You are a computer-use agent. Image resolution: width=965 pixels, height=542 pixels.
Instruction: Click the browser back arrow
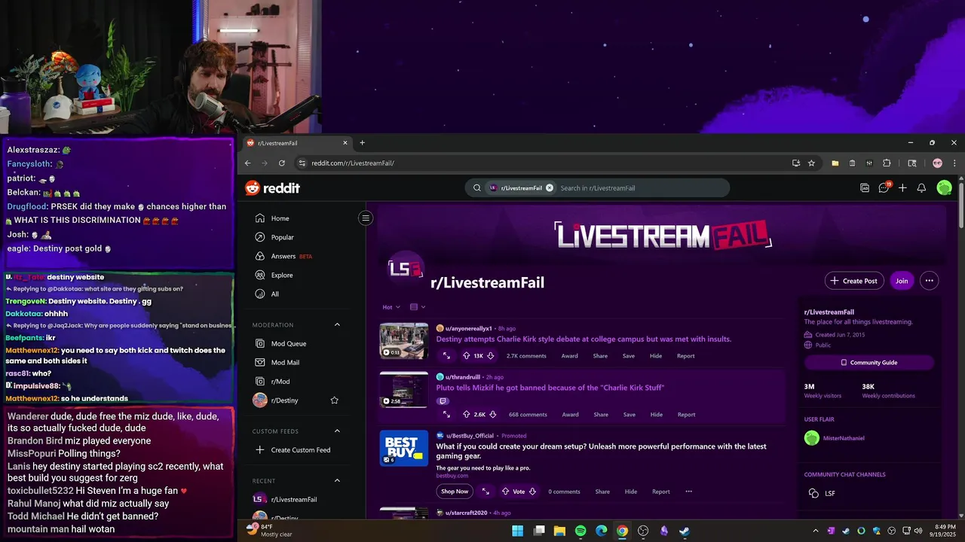248,163
